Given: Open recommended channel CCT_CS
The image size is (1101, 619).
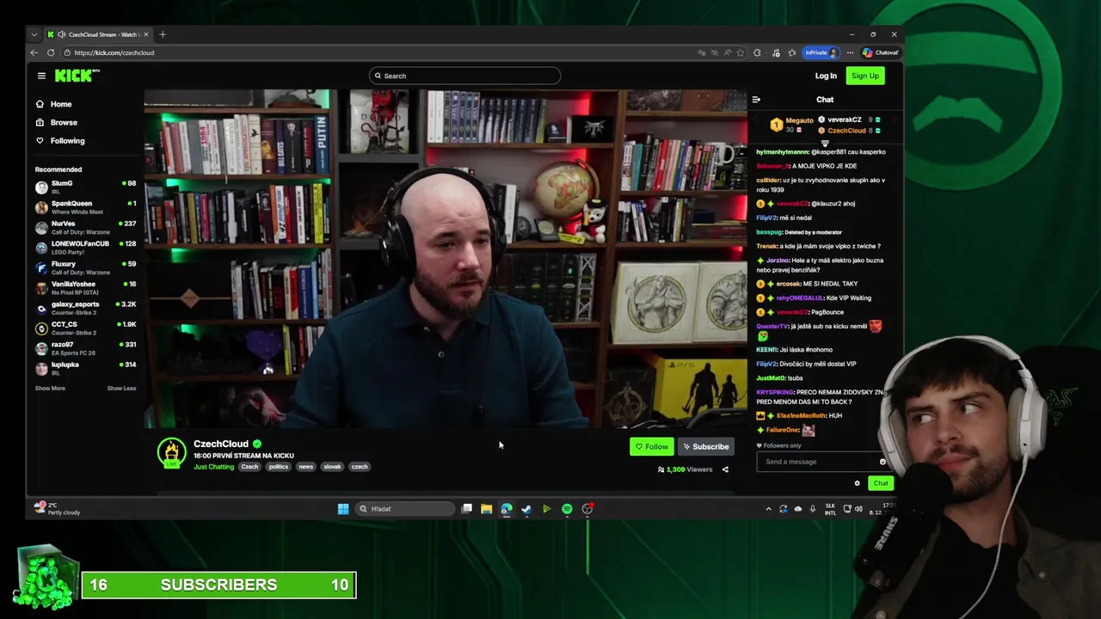Looking at the screenshot, I should [85, 328].
